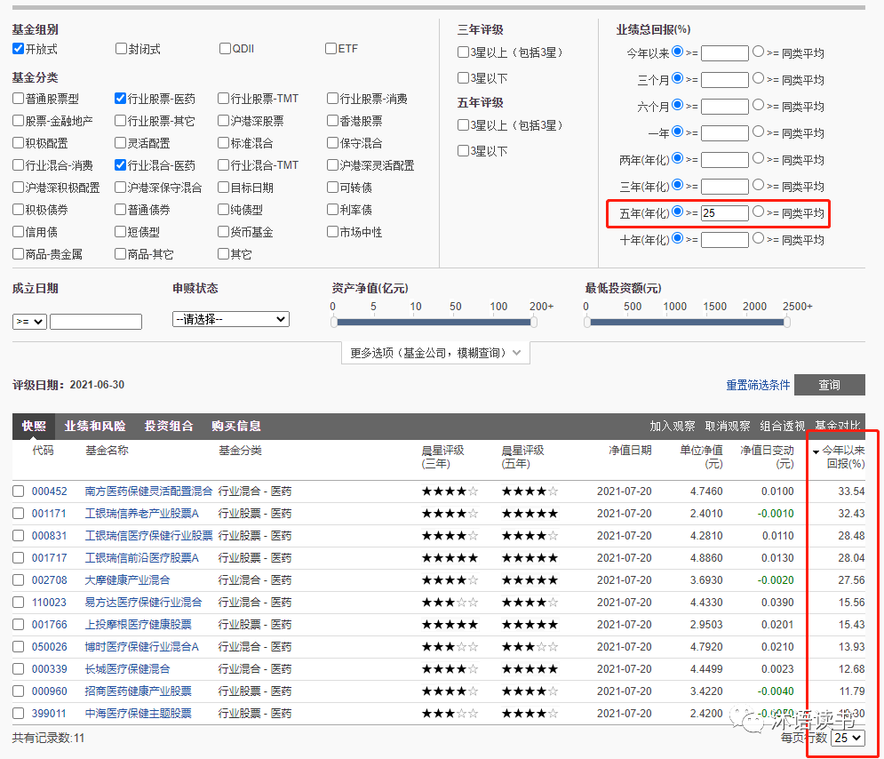
Task: Uncheck the 行业股票-医药 category
Action: click(121, 99)
